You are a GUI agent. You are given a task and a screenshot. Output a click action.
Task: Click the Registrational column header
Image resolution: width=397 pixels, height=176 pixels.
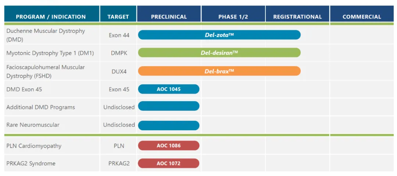click(x=297, y=17)
